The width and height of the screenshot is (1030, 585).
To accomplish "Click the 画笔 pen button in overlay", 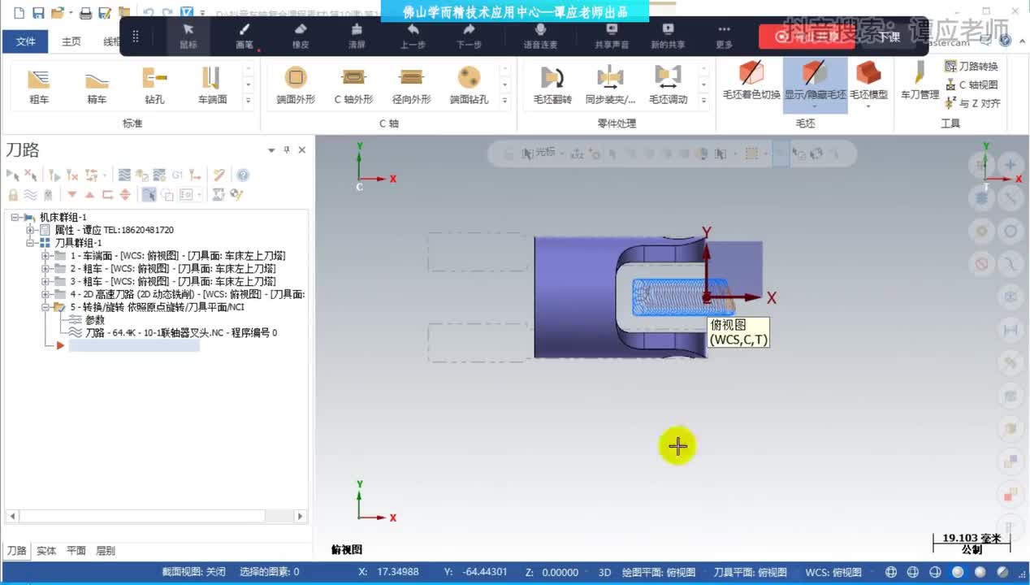I will [245, 37].
